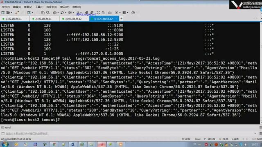Viewport: 262px width, 147px height.
Task: Expand the color scheme dropdown arrow
Action: coord(65,13)
